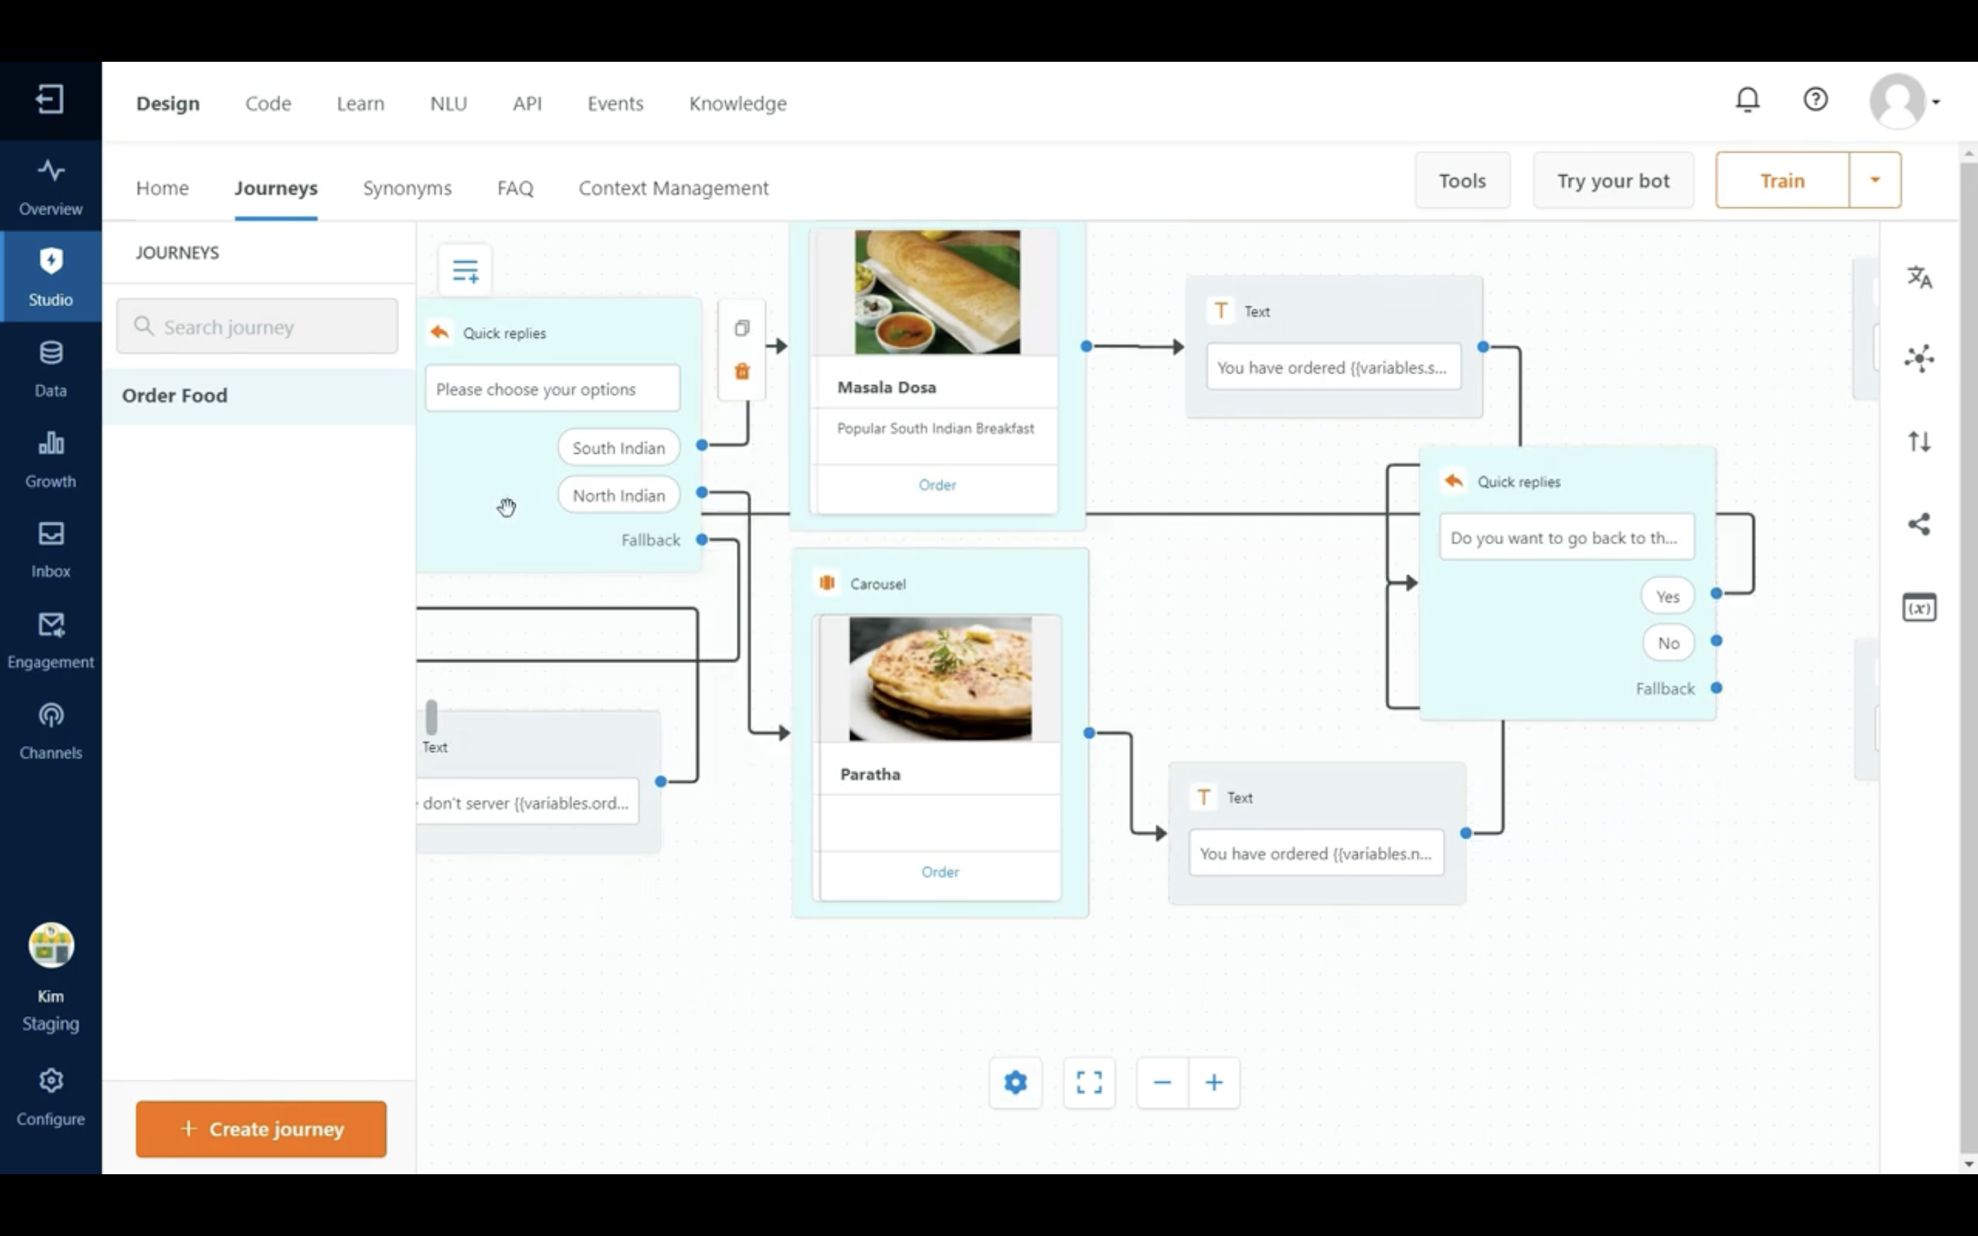This screenshot has width=1978, height=1236.
Task: Expand the Train button dropdown arrow
Action: pos(1875,180)
